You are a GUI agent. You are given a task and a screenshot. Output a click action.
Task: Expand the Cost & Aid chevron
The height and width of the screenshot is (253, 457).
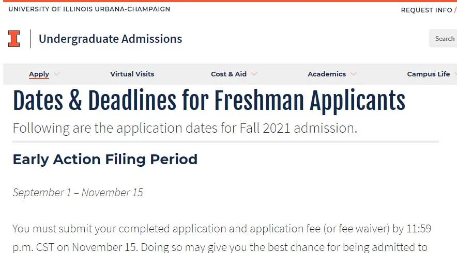coord(254,74)
